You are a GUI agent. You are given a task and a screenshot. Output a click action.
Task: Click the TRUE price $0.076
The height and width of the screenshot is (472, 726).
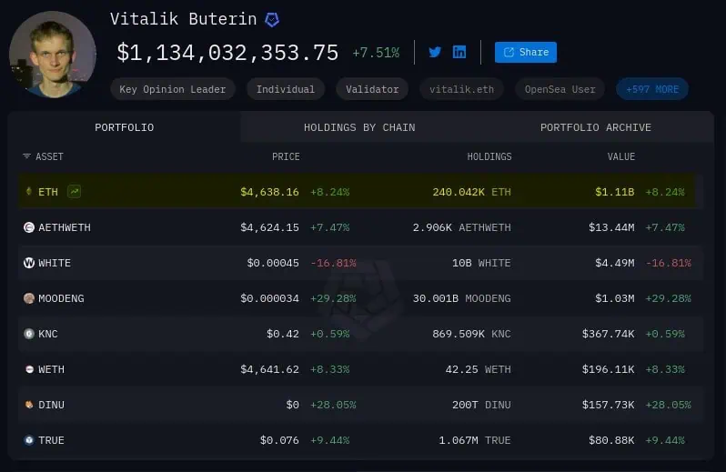coord(279,440)
